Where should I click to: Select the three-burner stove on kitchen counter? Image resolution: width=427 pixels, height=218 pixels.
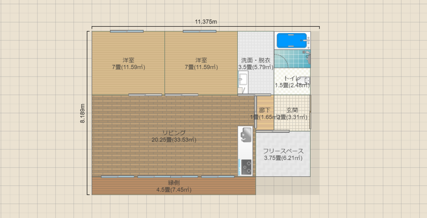pos(246,167)
